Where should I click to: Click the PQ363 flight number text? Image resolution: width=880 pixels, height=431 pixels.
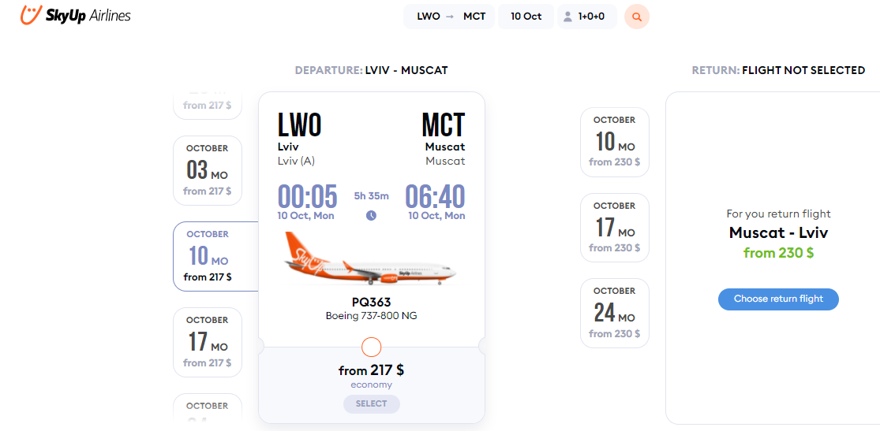[372, 303]
